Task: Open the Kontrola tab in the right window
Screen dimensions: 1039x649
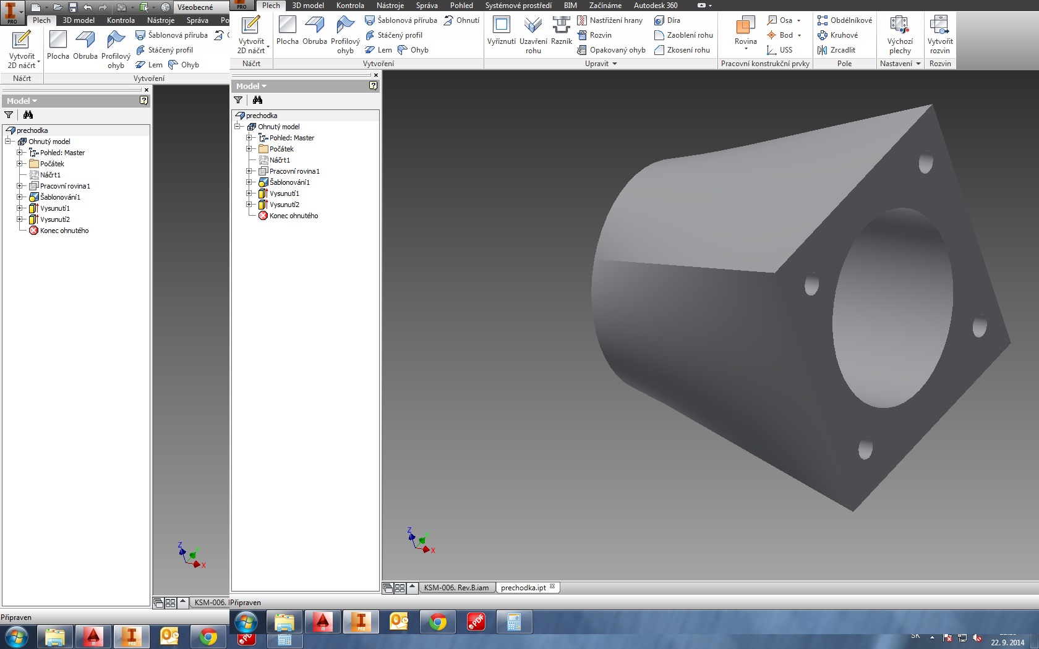Action: [350, 6]
